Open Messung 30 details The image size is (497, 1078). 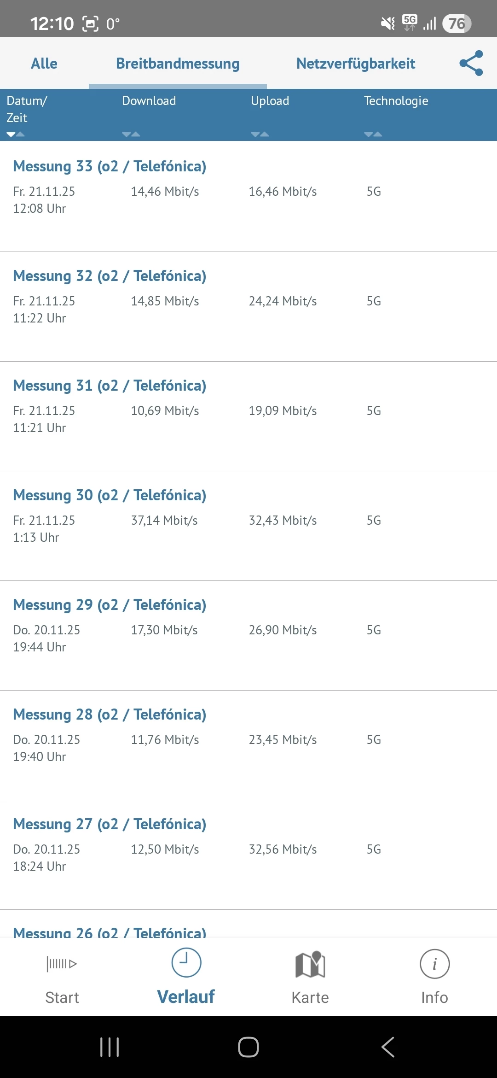click(248, 526)
